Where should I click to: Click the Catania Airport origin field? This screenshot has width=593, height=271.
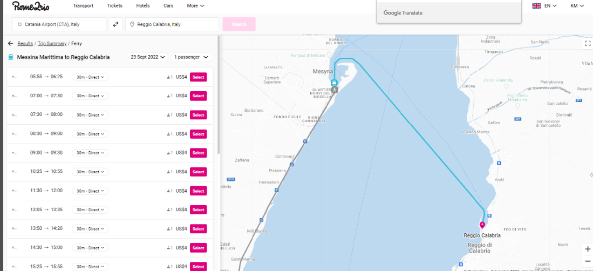point(60,24)
